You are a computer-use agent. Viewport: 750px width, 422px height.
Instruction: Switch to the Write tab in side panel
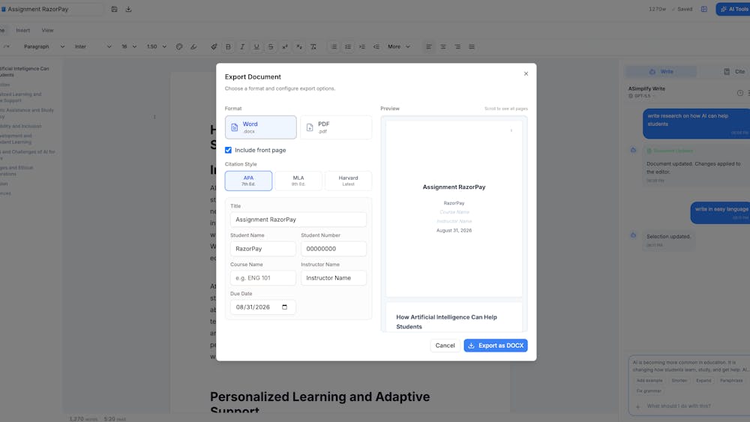point(661,72)
